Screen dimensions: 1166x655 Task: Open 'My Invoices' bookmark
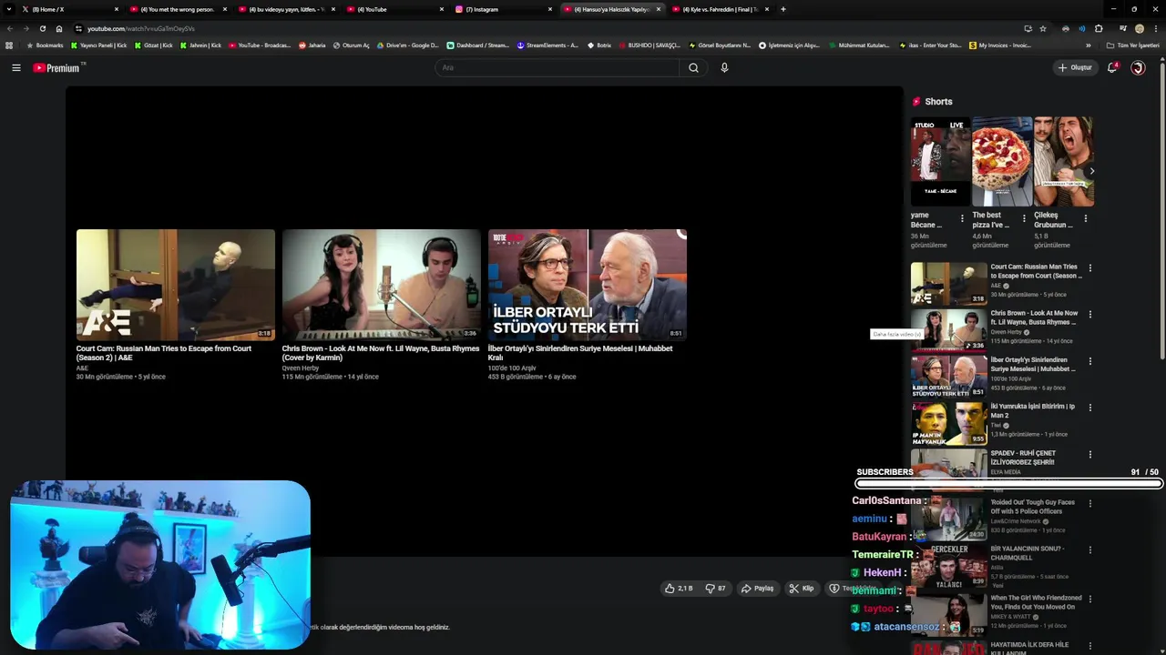coord(1000,45)
